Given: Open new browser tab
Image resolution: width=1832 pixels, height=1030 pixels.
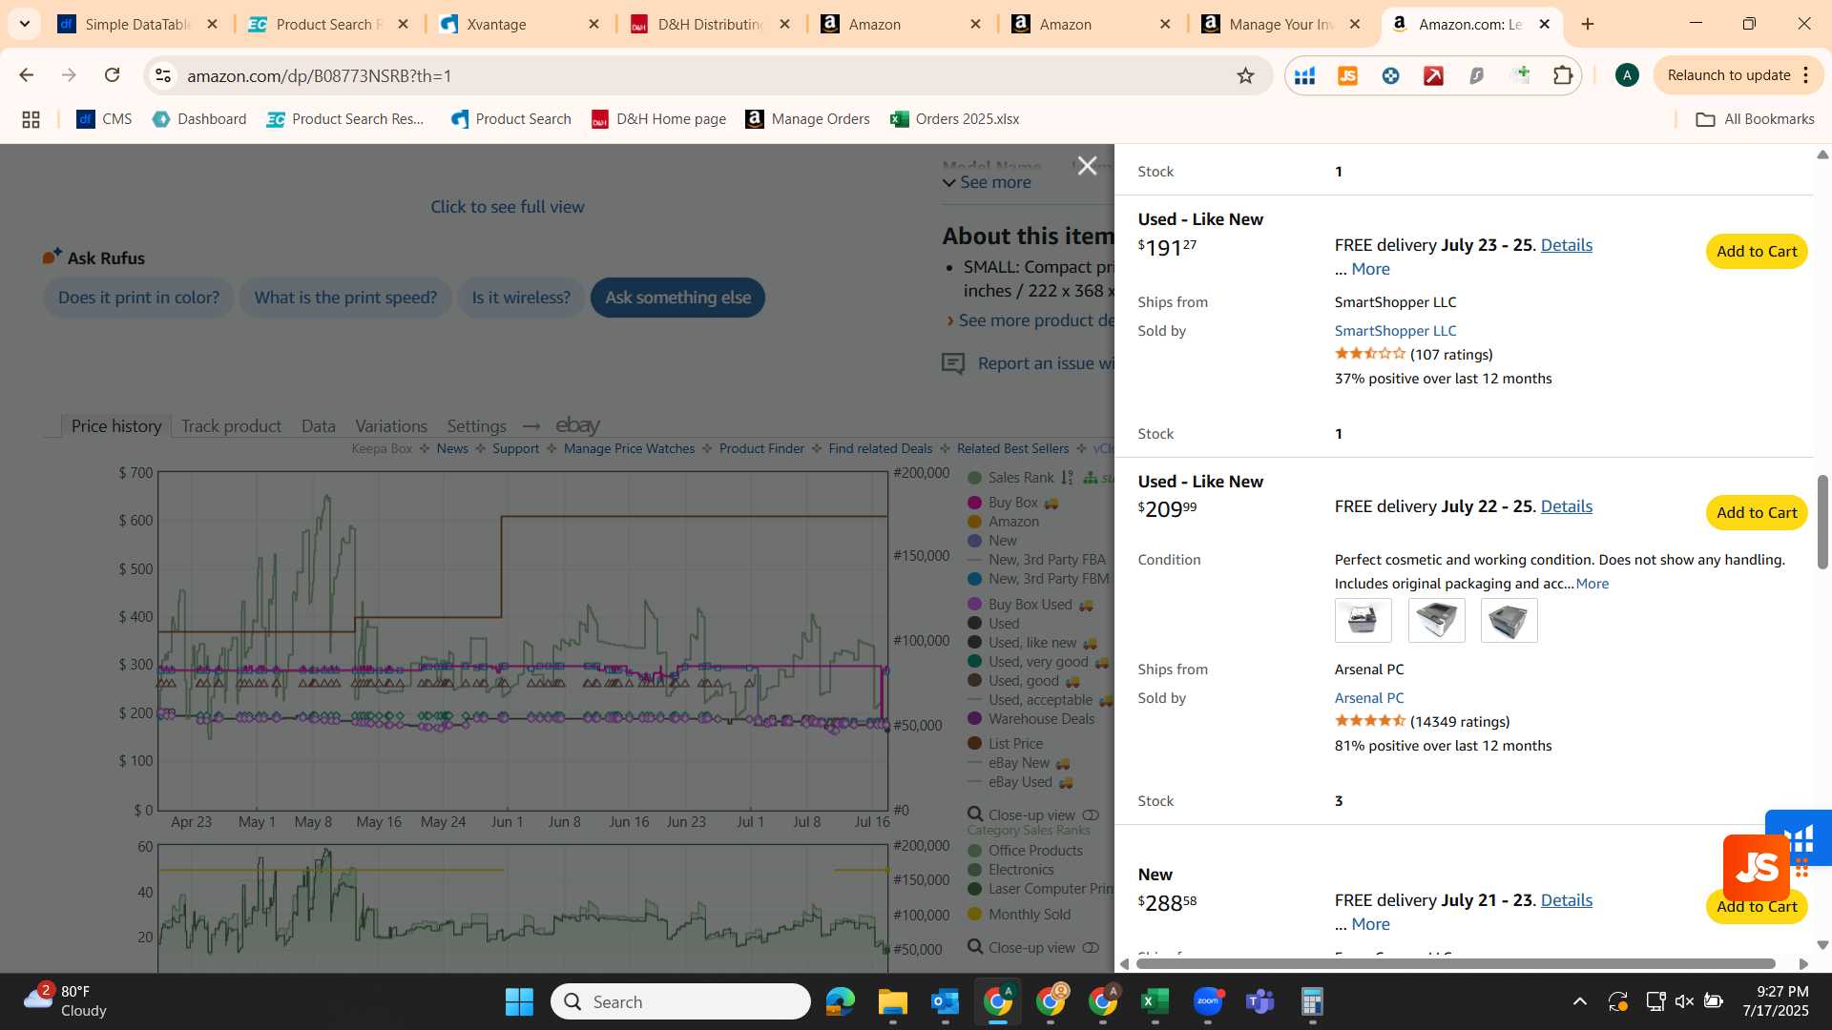Looking at the screenshot, I should click(1588, 24).
